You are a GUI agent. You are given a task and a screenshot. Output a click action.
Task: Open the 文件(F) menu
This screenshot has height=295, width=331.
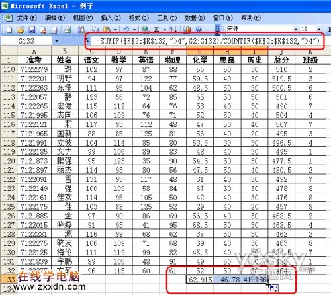(27, 18)
